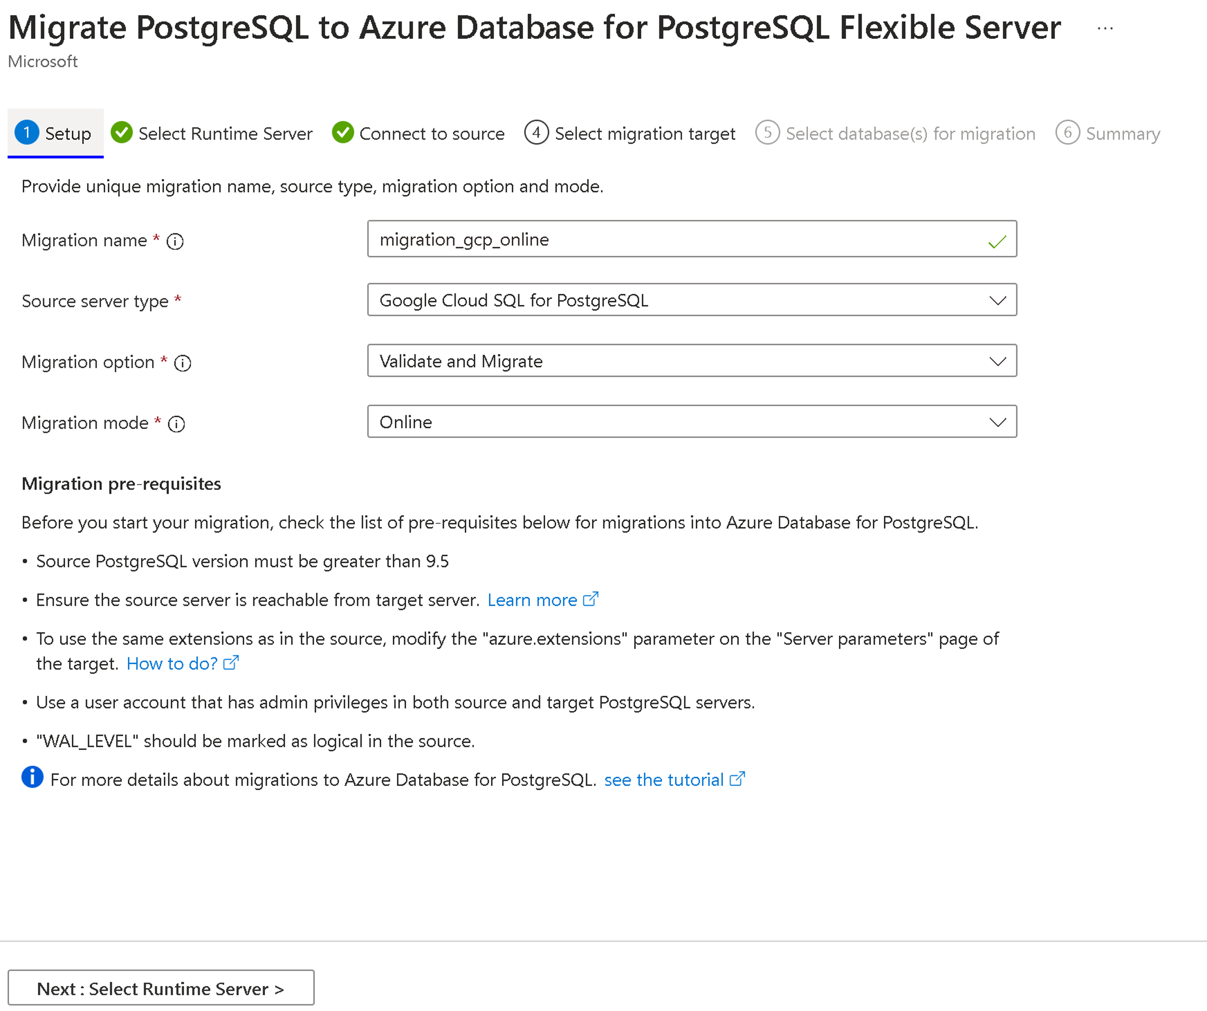Click the Migration mode info icon
This screenshot has width=1207, height=1011.
176,424
